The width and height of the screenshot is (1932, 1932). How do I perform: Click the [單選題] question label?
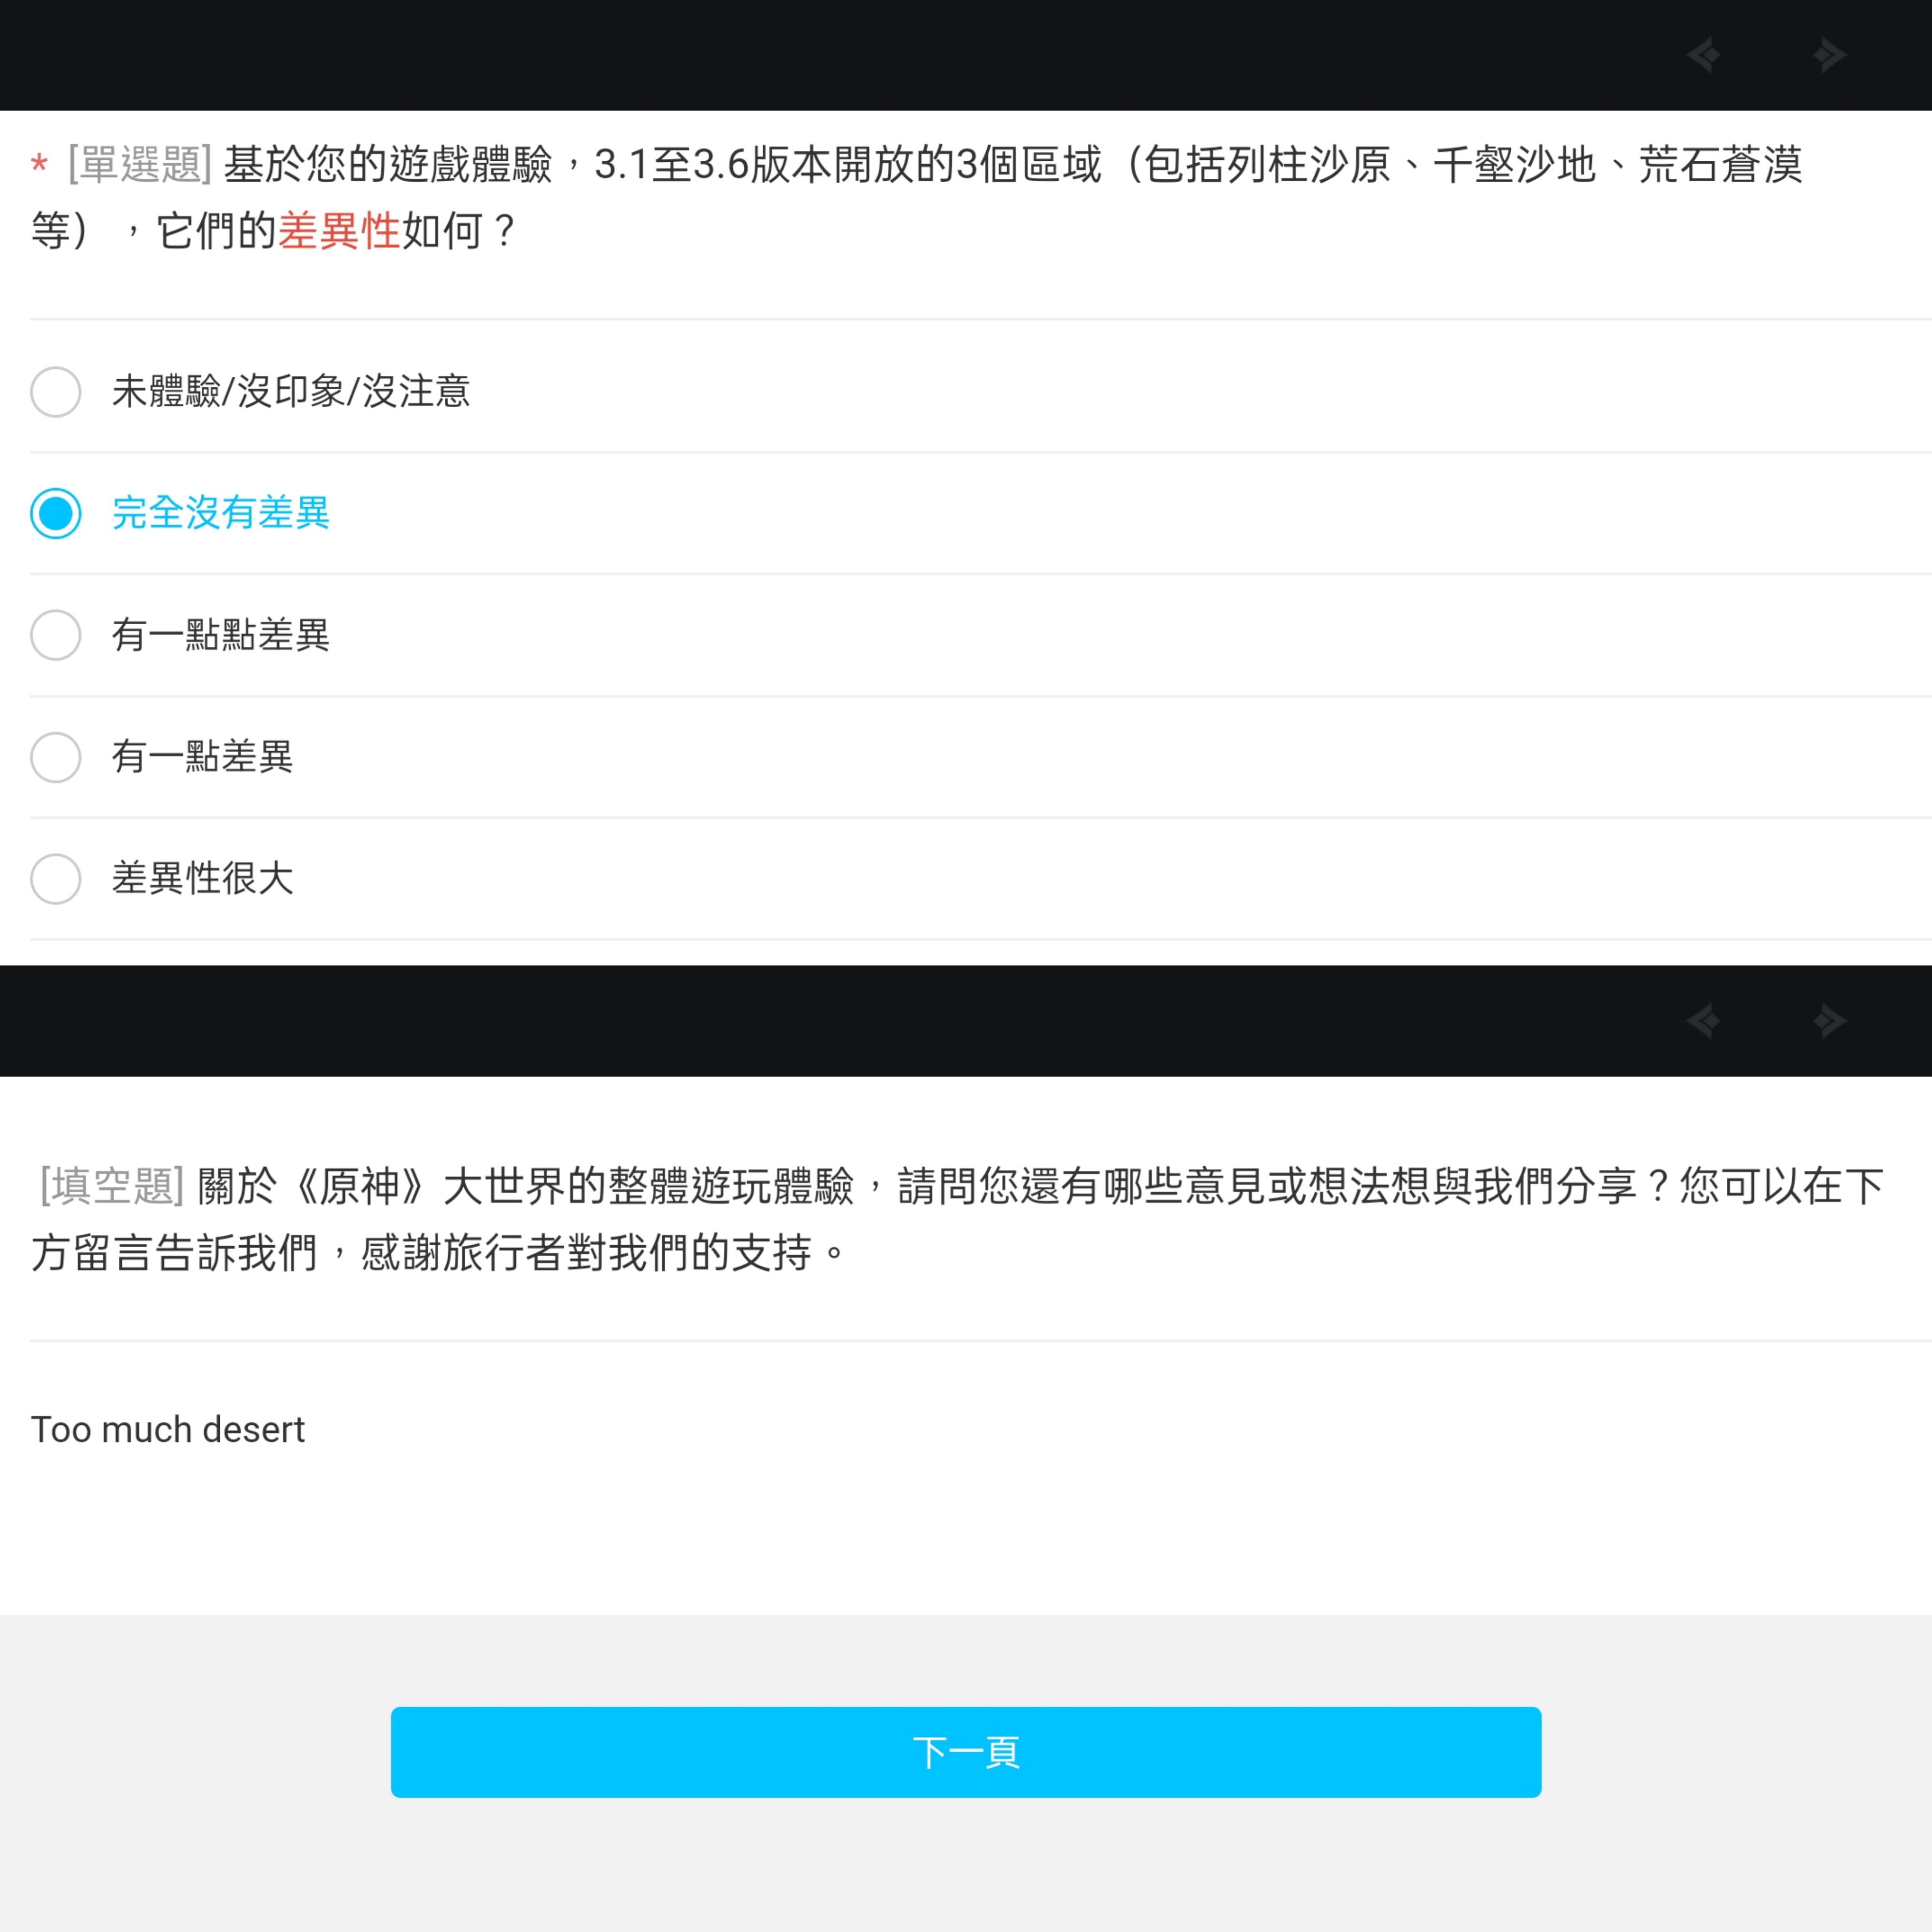coord(139,164)
